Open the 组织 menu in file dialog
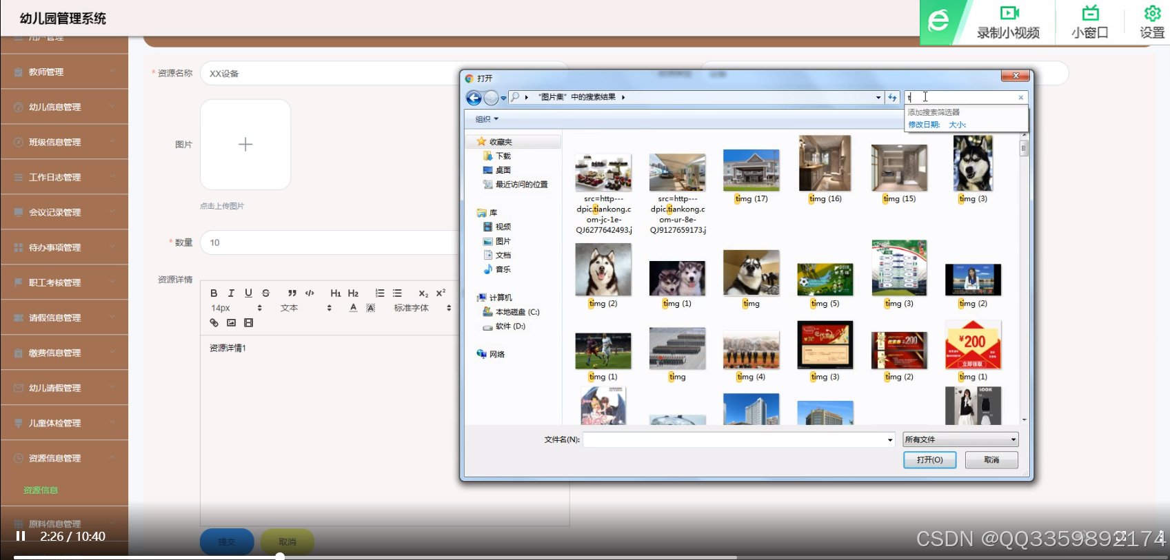The height and width of the screenshot is (560, 1170). pyautogui.click(x=487, y=119)
